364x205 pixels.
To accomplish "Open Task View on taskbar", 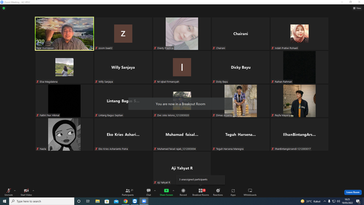I will pyautogui.click(x=88, y=201).
